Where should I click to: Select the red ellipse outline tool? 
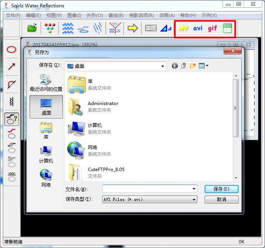[x=11, y=50]
